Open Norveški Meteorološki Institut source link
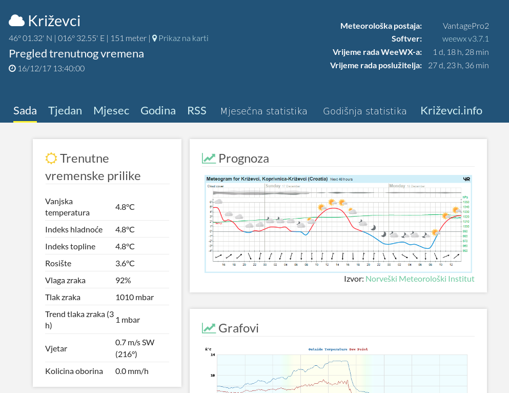Screen dimensions: 509x393 tap(420, 279)
